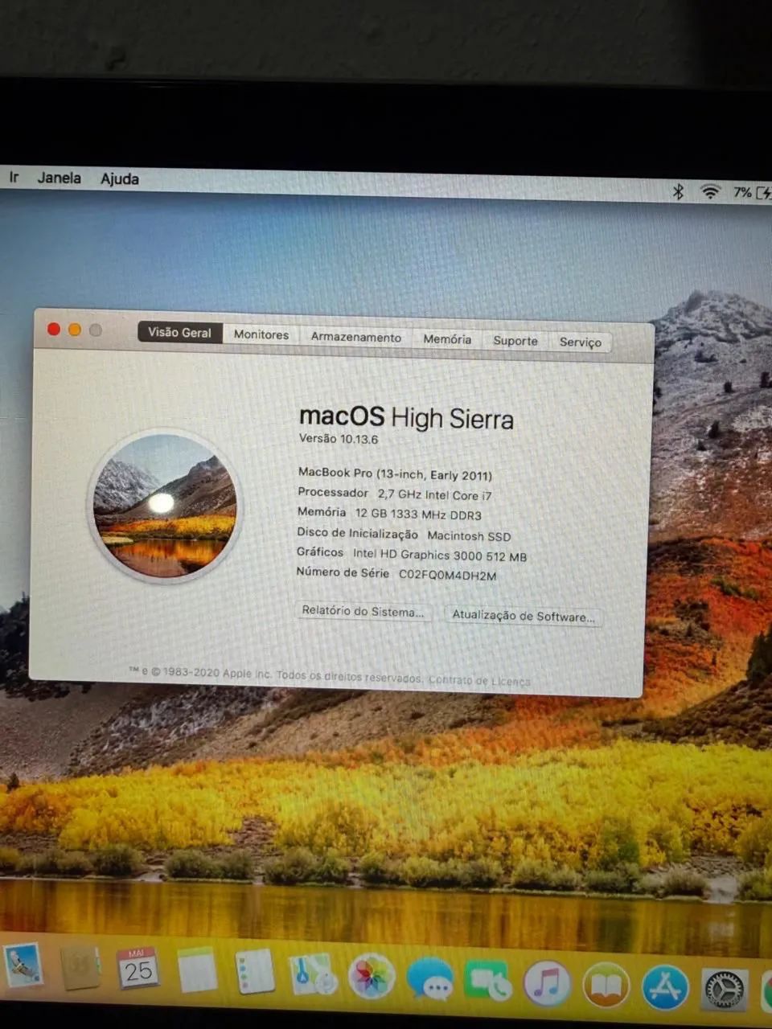Minimize the About This Mac window

click(x=75, y=330)
